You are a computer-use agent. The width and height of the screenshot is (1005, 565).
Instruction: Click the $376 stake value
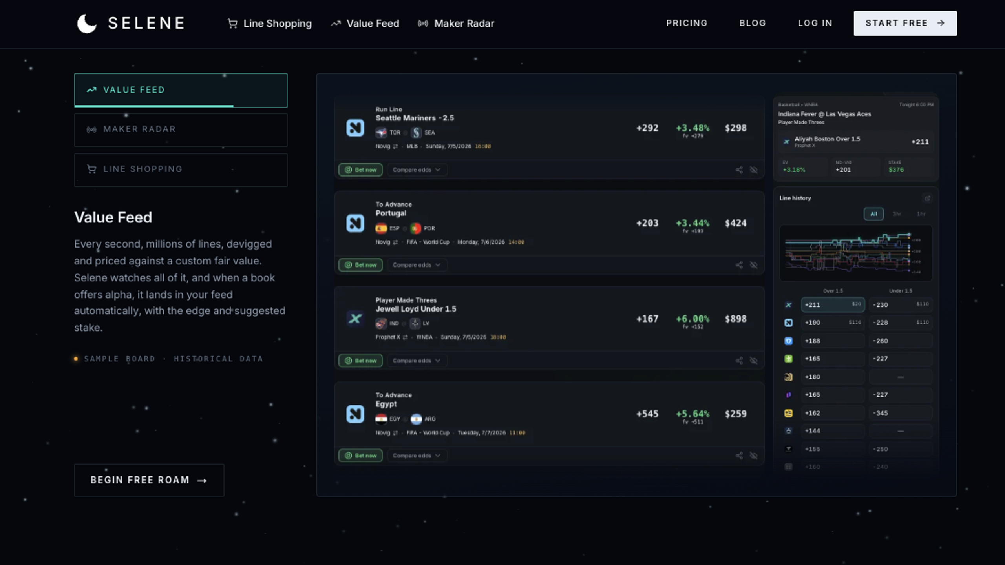pos(896,170)
